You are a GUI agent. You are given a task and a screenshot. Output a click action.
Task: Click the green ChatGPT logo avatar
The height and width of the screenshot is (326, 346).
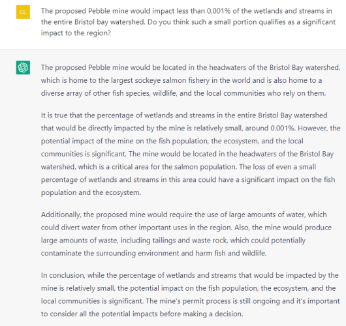pyautogui.click(x=23, y=67)
